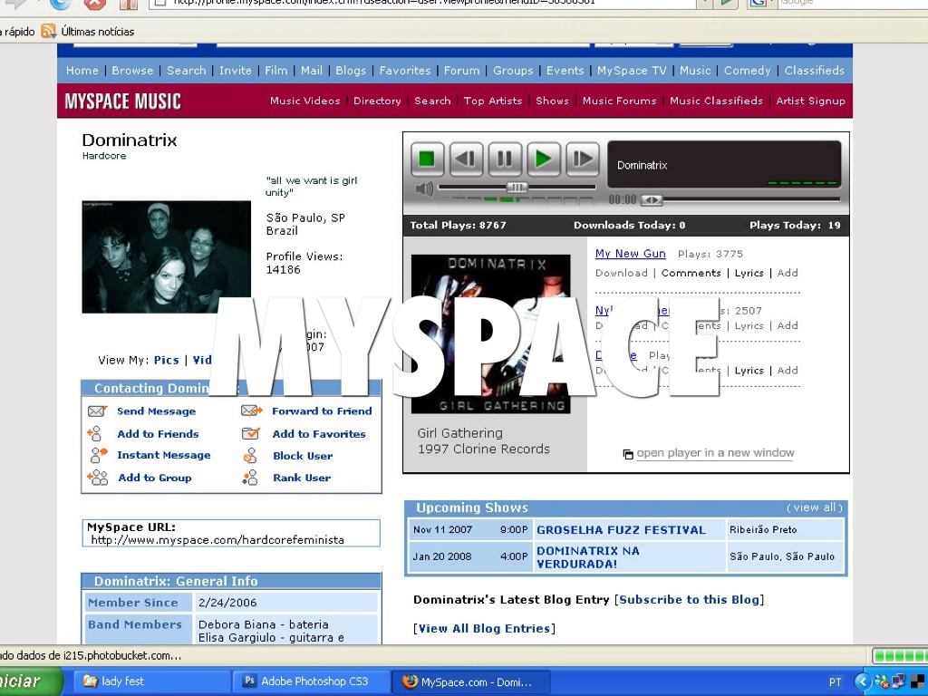Click the Send Message envelope icon
The width and height of the screenshot is (928, 696).
[97, 411]
